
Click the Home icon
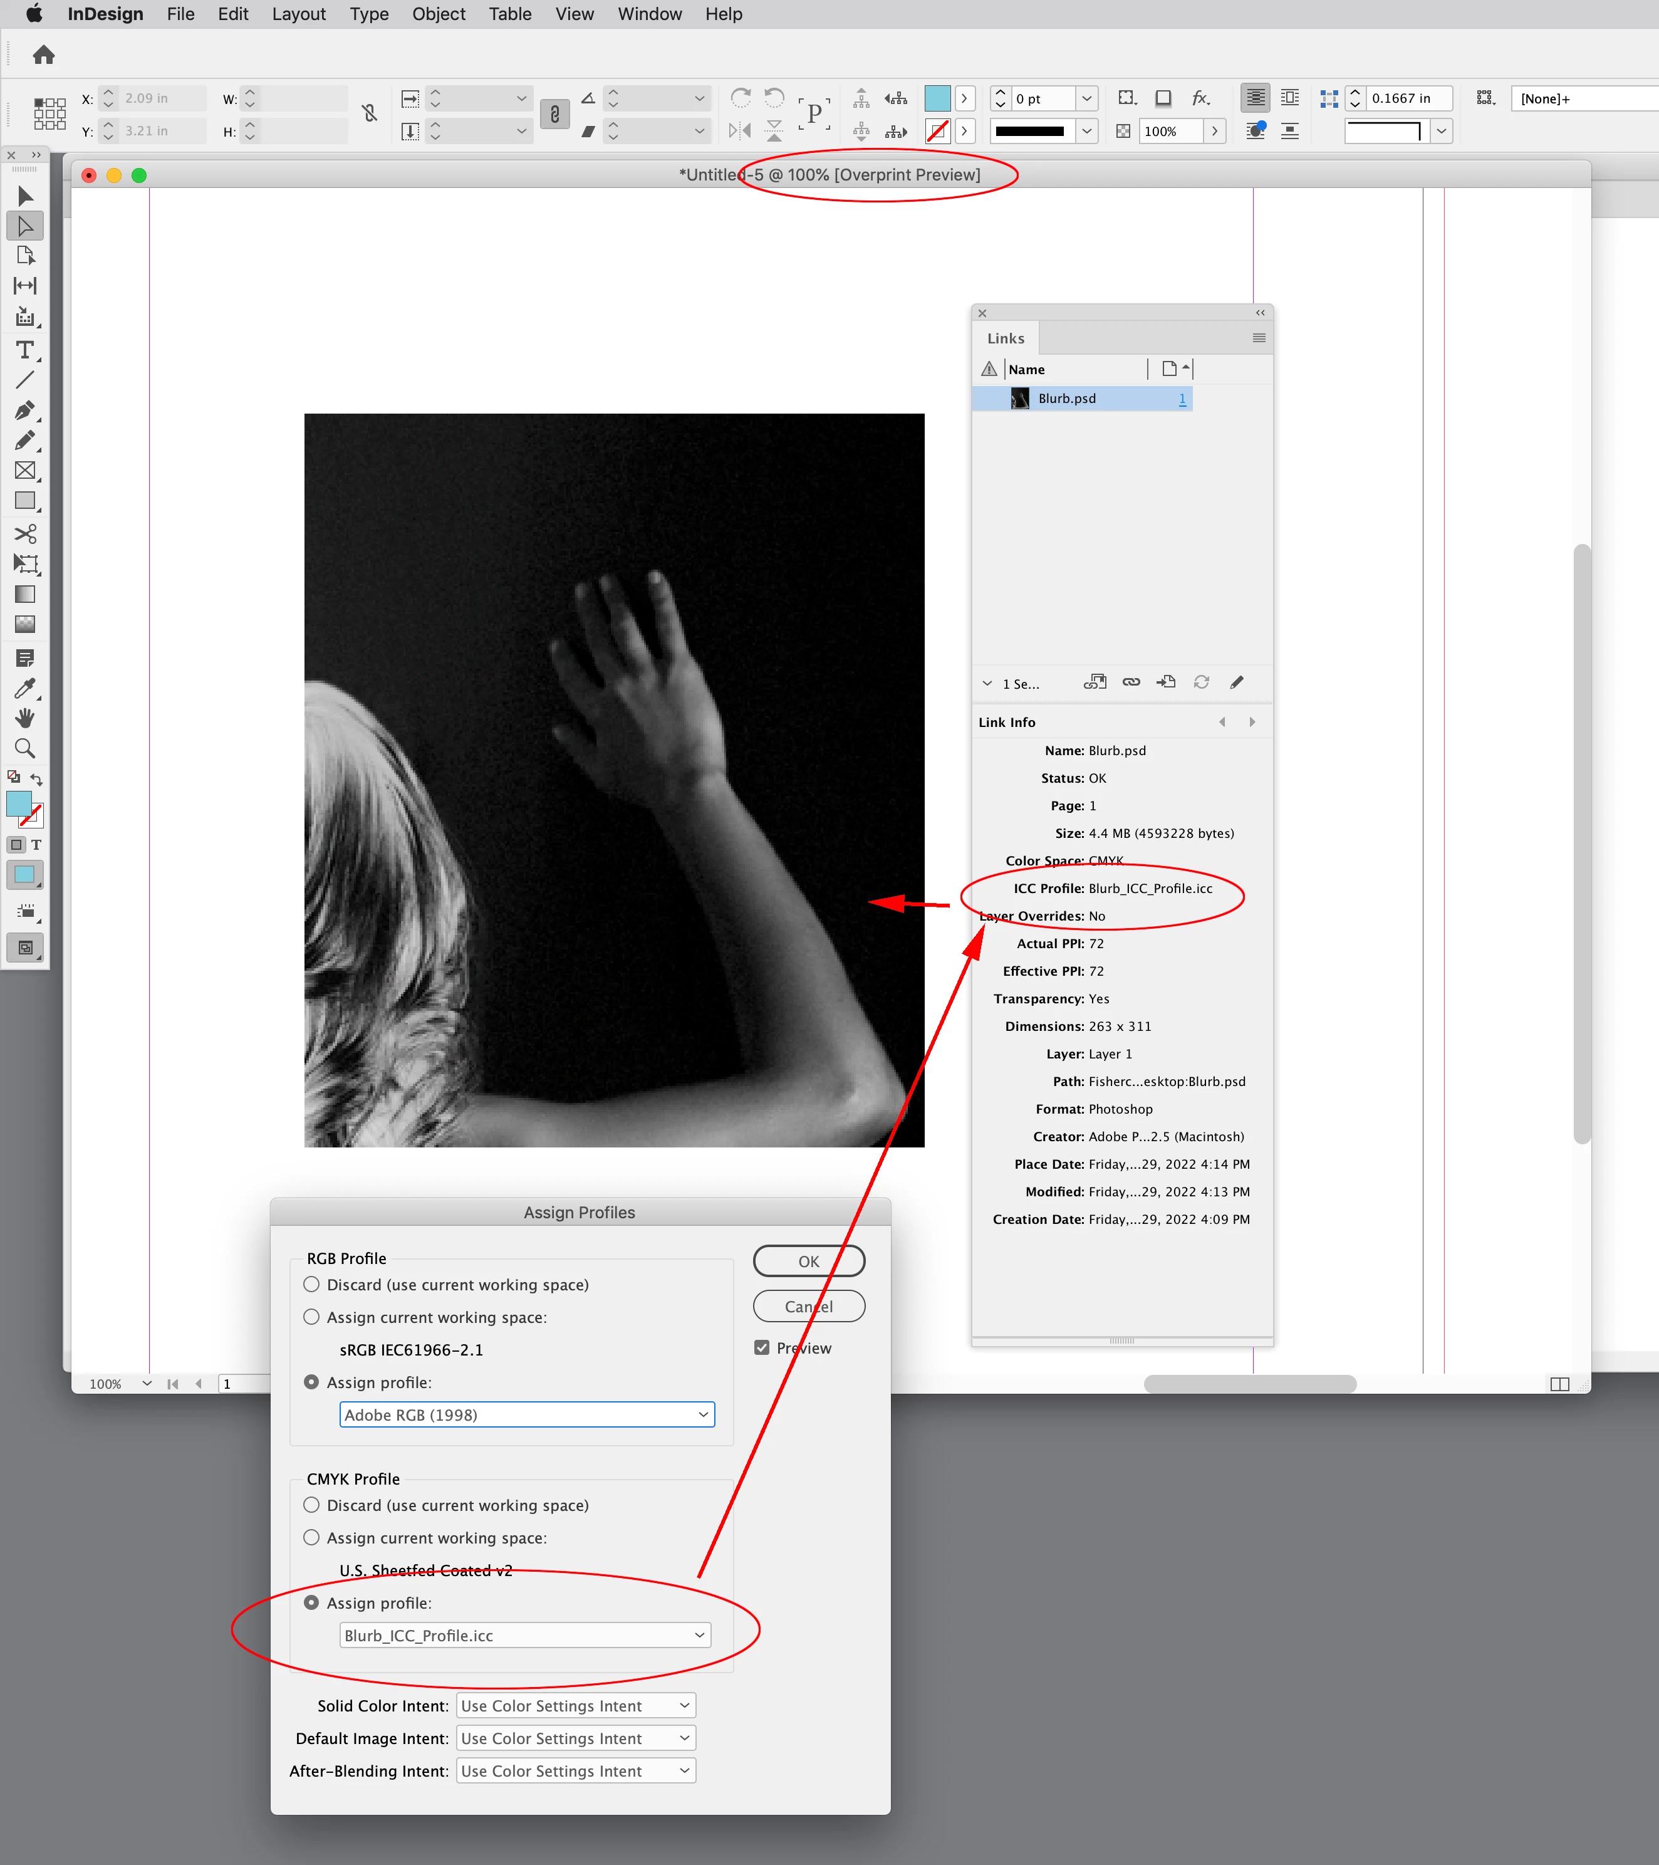[x=44, y=56]
